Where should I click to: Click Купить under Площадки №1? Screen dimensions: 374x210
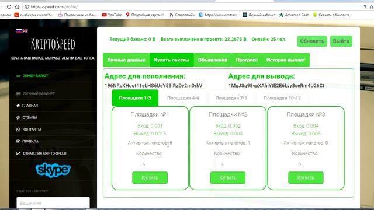150,177
